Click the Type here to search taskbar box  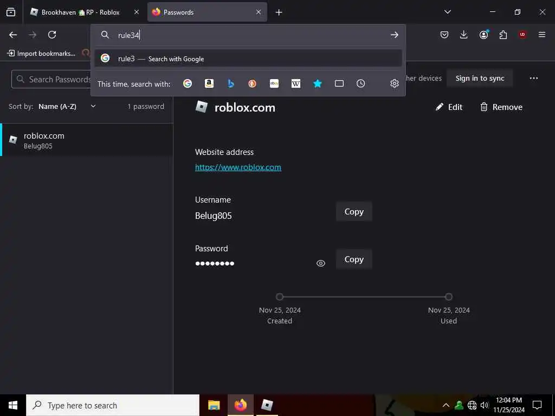[x=113, y=405]
